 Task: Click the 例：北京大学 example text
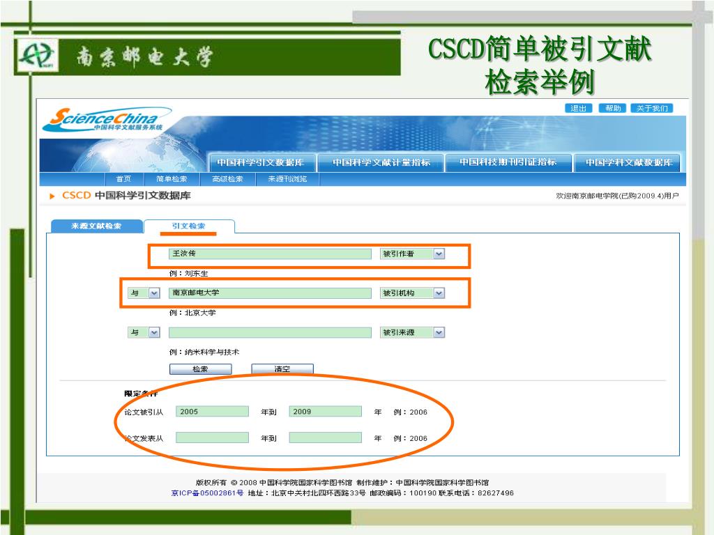[x=192, y=313]
